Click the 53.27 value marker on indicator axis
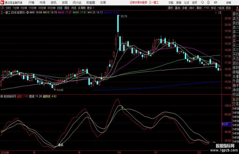Screen dimensions: 239x154 (226, 124)
